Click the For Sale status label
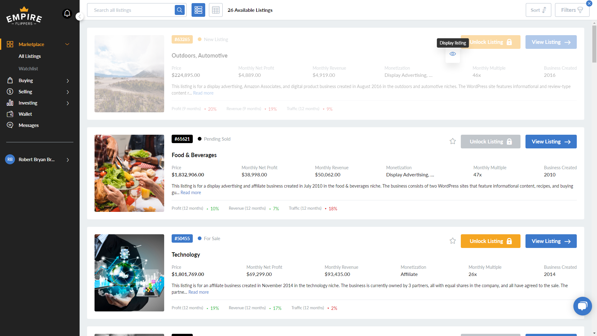The width and height of the screenshot is (597, 336). [x=212, y=239]
